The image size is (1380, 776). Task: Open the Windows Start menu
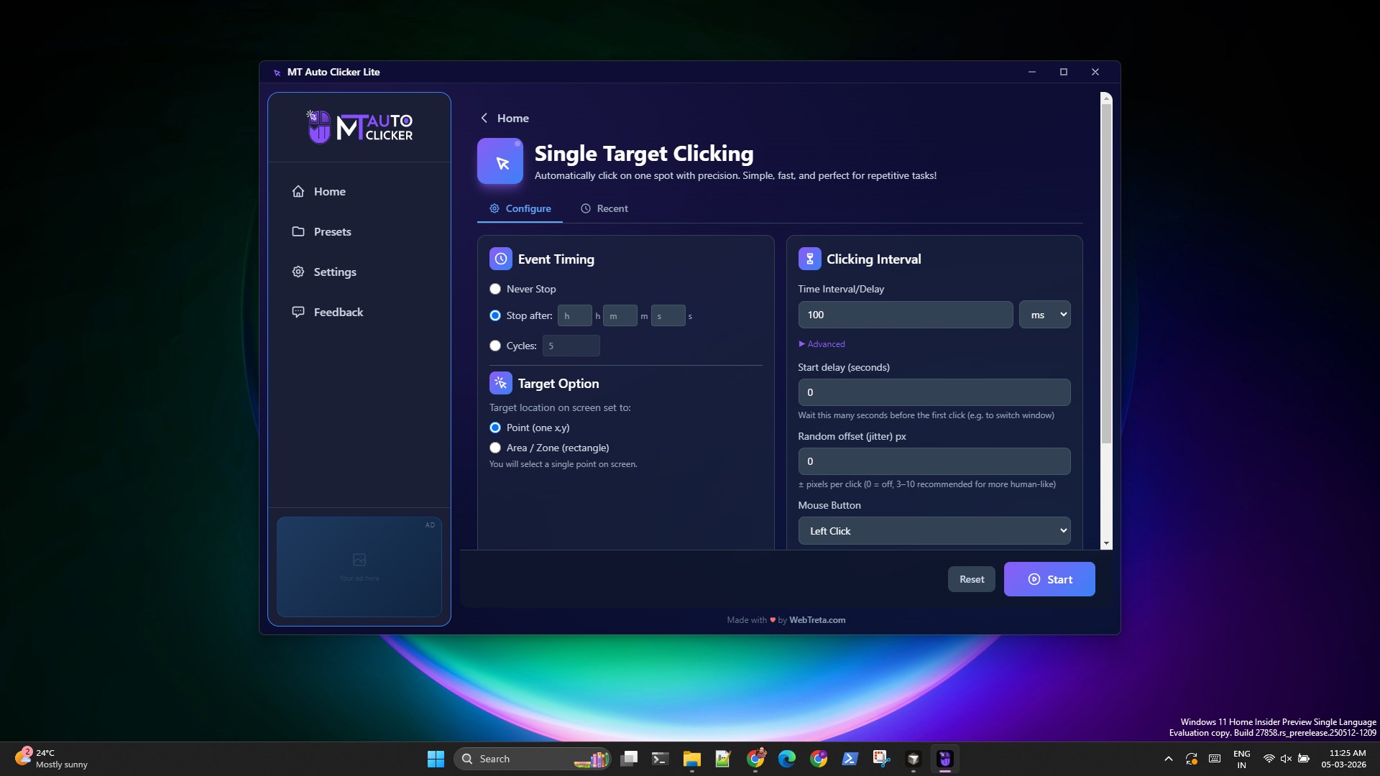pyautogui.click(x=436, y=759)
